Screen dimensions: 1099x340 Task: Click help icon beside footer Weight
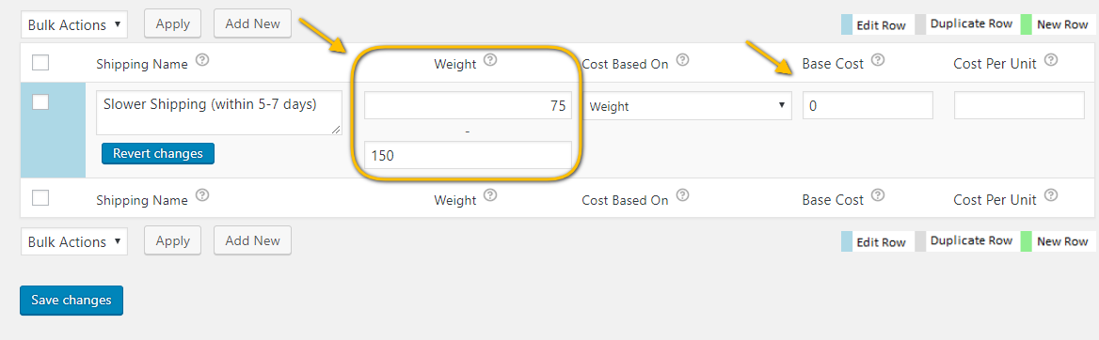pyautogui.click(x=490, y=195)
